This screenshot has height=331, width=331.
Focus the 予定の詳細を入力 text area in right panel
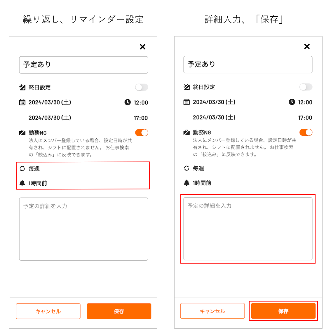click(248, 229)
